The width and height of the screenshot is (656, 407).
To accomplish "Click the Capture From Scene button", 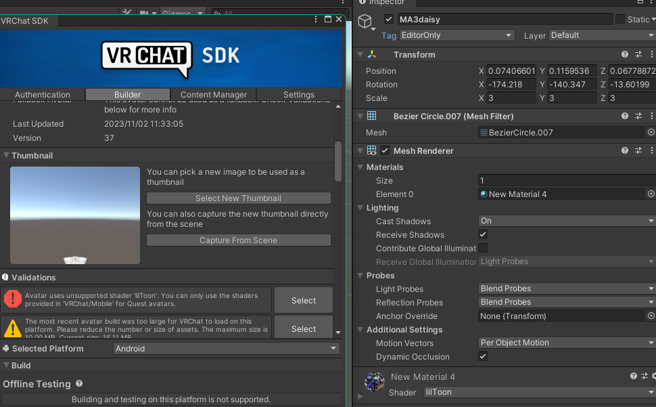I will [239, 240].
